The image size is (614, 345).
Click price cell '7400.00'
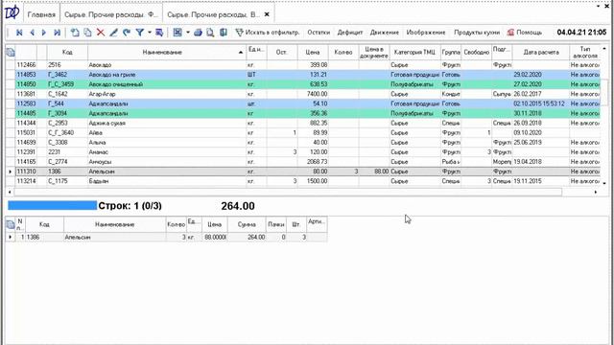click(x=313, y=94)
